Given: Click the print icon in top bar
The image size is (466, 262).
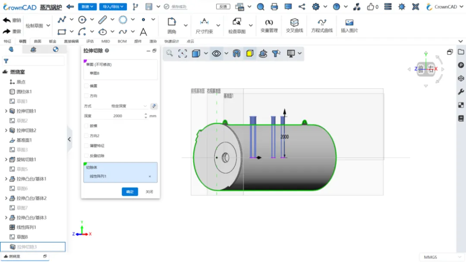Looking at the screenshot, I should tap(274, 6).
